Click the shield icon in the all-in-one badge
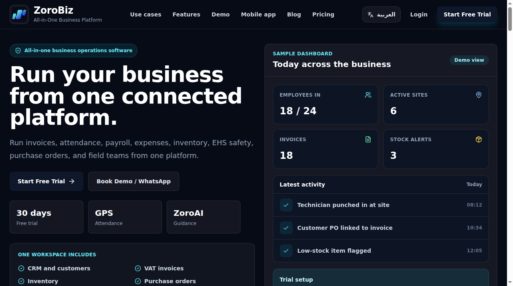The height and width of the screenshot is (286, 513). click(x=18, y=51)
